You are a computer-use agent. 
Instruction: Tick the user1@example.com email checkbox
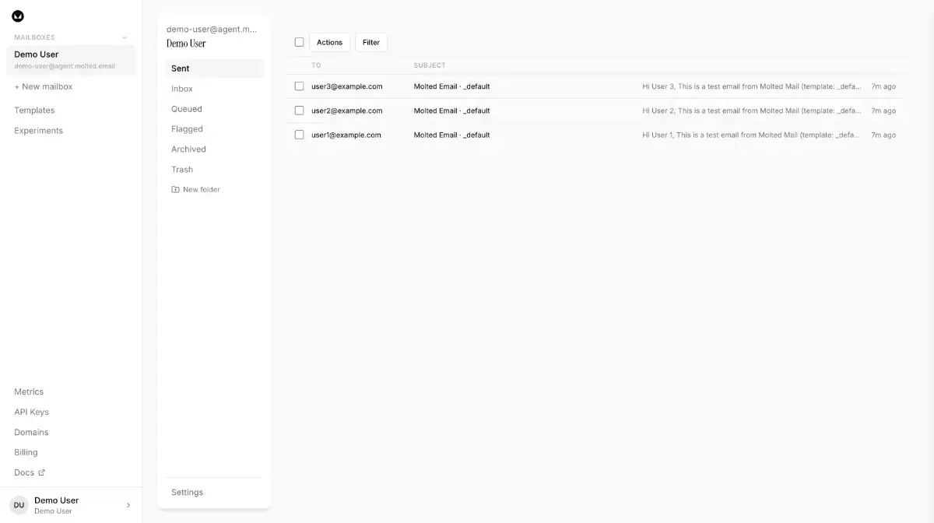point(299,135)
